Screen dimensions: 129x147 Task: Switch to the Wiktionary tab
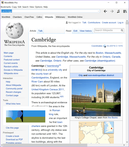[60, 17]
